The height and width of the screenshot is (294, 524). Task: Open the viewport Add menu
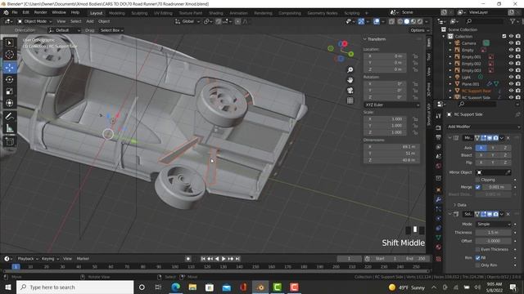(90, 21)
